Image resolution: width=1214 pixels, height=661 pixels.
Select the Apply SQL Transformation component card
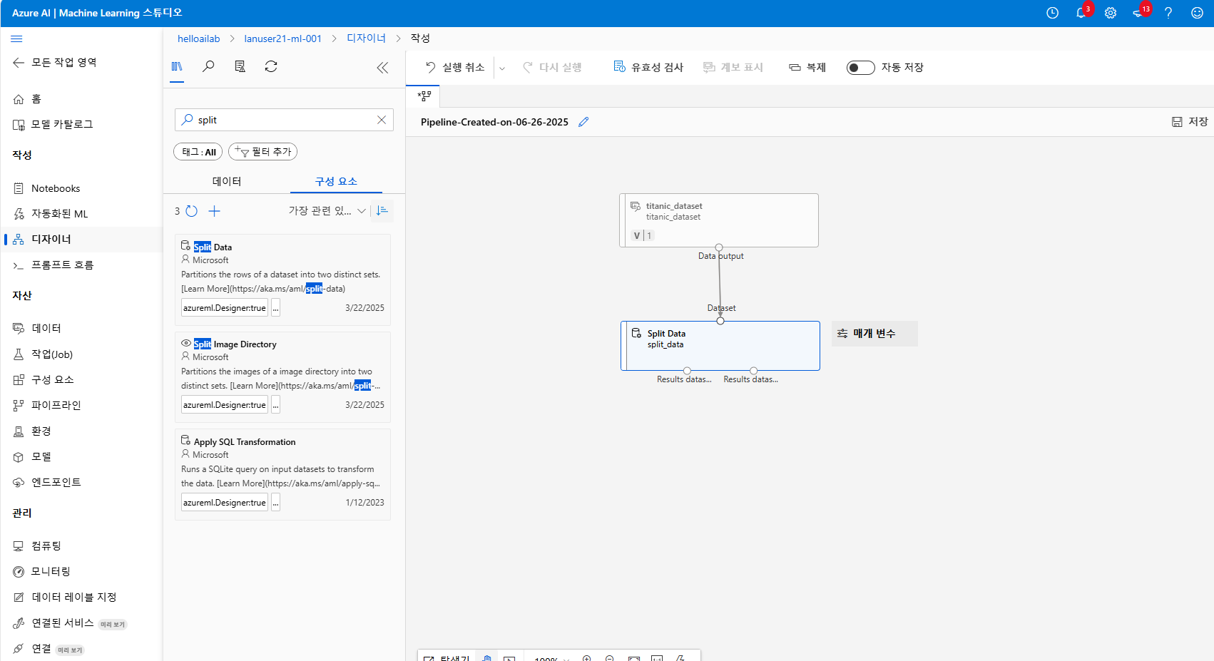coord(282,474)
